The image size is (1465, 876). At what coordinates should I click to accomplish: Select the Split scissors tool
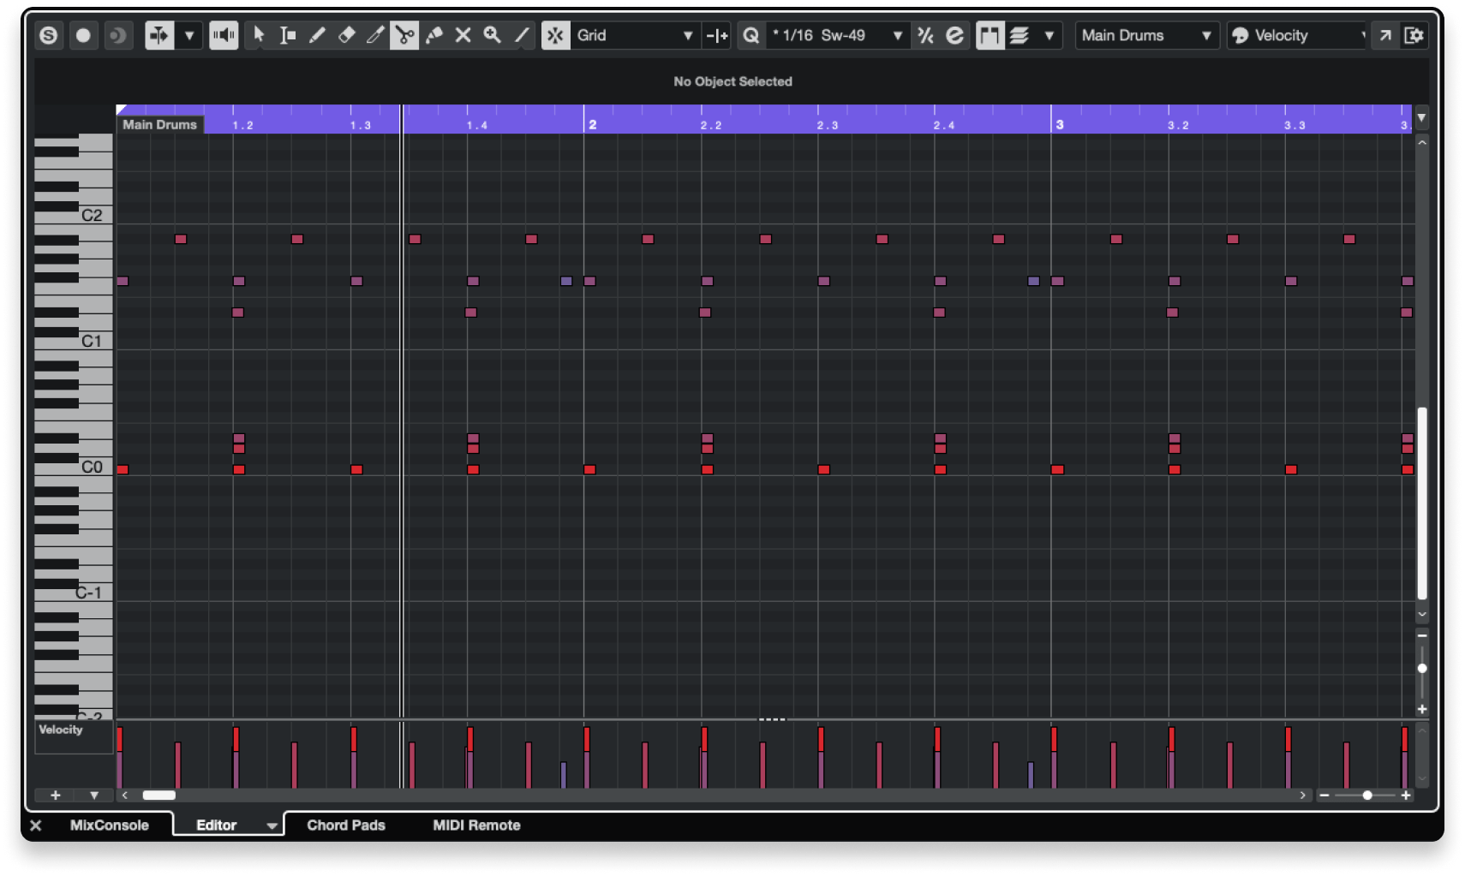(x=404, y=35)
